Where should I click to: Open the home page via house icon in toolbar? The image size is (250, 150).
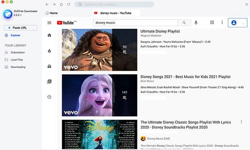coord(61,5)
